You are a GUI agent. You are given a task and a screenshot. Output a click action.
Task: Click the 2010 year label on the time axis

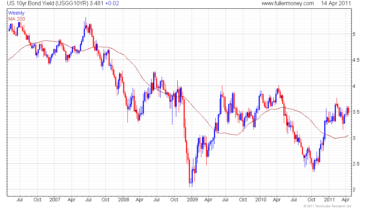coord(260,200)
